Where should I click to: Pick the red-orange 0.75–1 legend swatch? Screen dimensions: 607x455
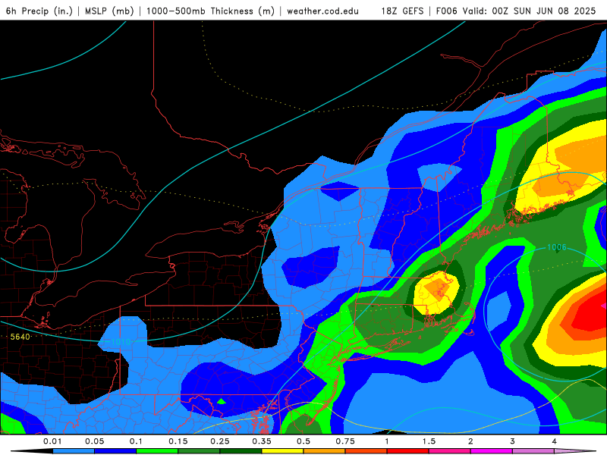point(366,451)
